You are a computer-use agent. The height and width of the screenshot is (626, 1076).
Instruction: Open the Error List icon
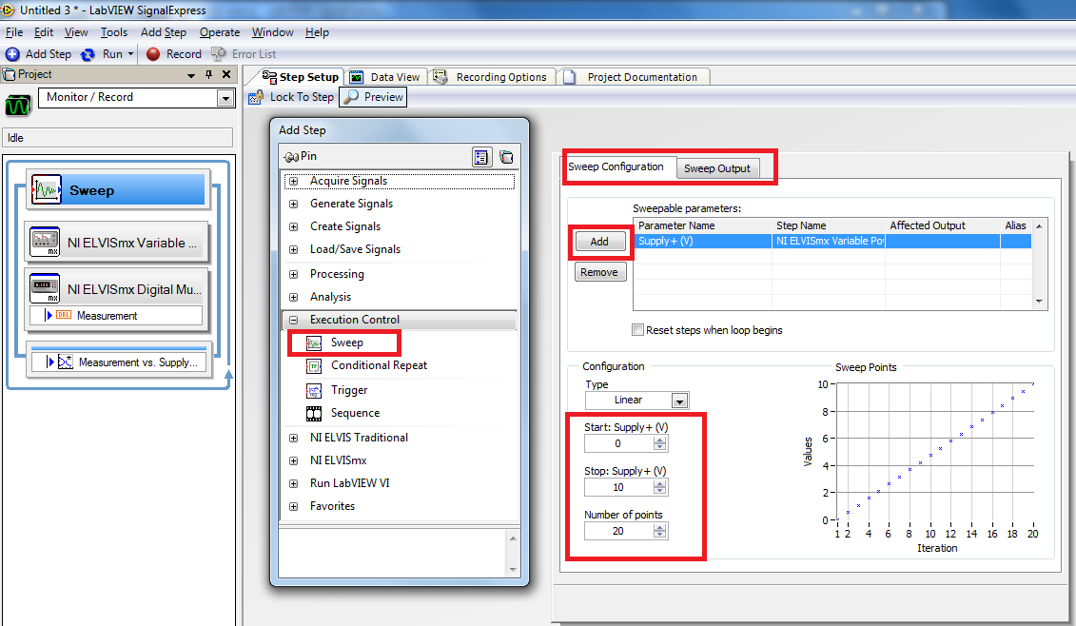(219, 54)
